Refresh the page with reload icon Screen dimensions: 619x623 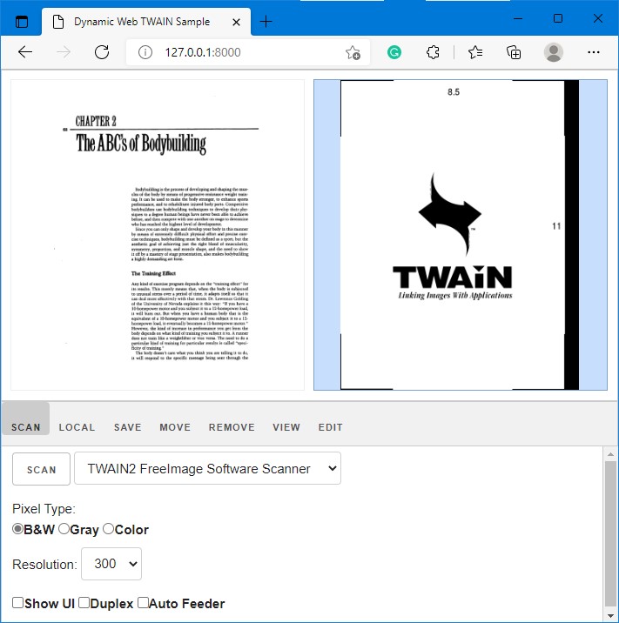tap(102, 52)
